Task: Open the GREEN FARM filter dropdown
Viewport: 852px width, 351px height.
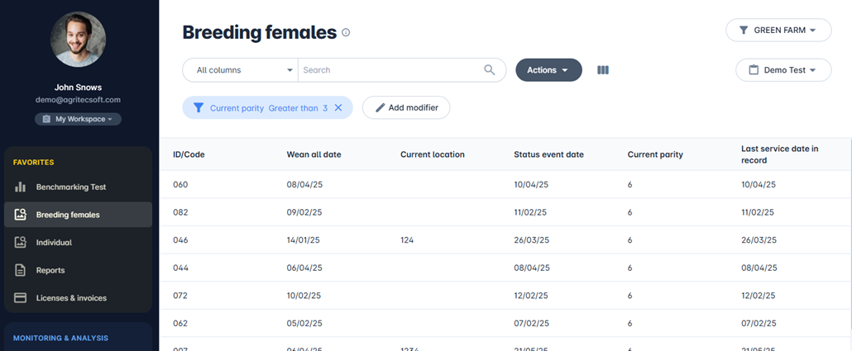Action: tap(778, 31)
